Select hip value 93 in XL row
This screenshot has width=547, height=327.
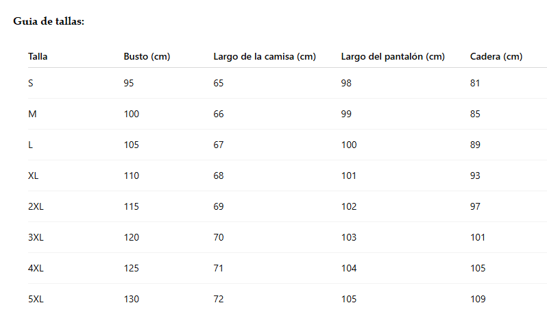point(475,175)
